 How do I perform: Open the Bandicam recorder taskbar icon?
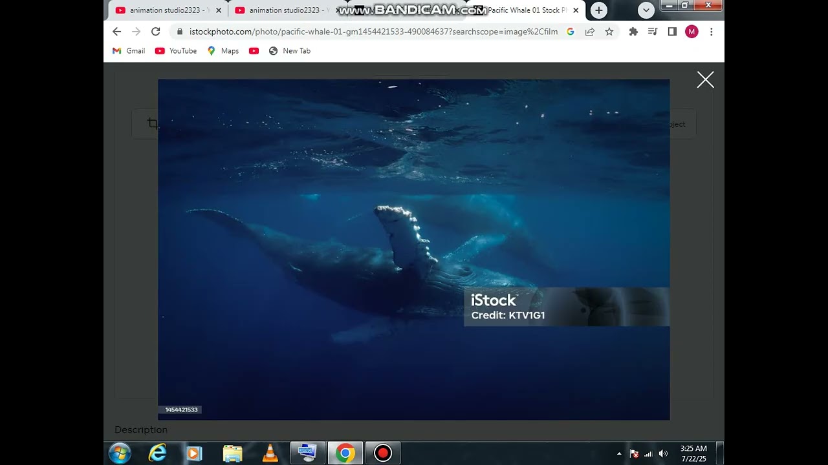383,453
